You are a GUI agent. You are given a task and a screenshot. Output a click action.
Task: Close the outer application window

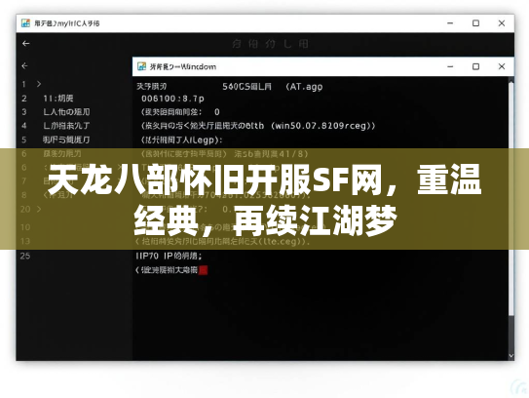point(502,23)
